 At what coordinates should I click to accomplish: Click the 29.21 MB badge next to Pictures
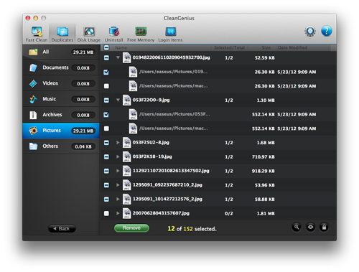[x=83, y=131]
